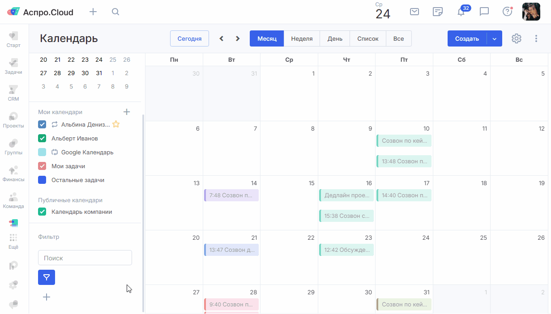Click the plus icon below filter button
The image size is (551, 314).
click(47, 297)
